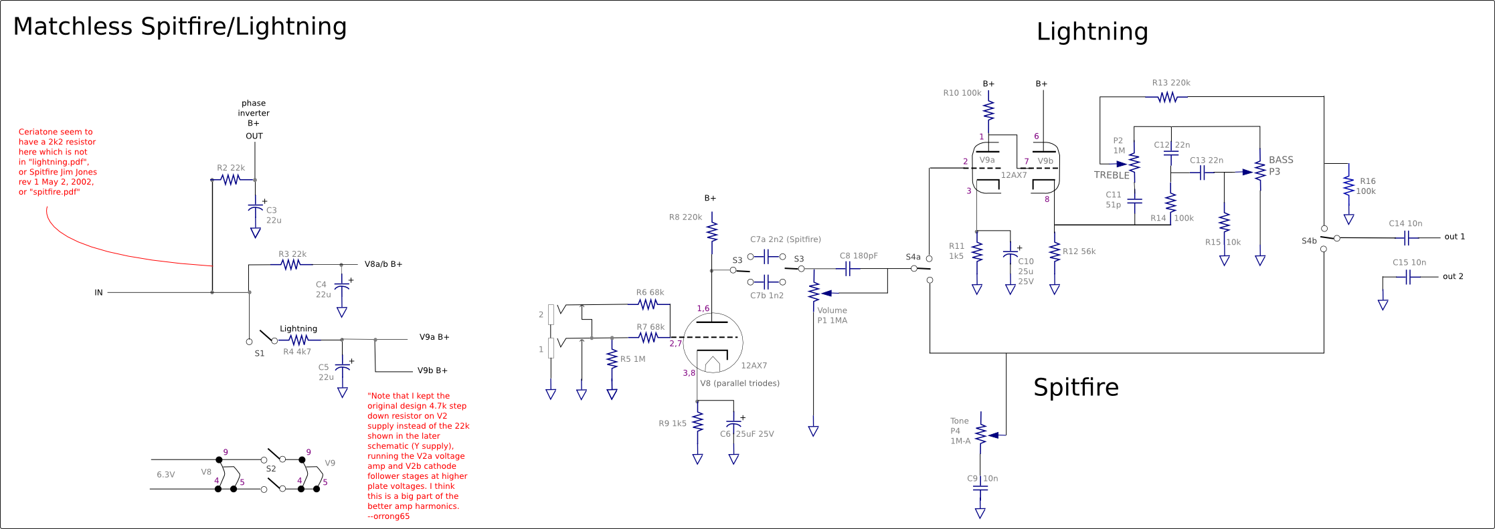The height and width of the screenshot is (529, 1495).
Task: Click the large Spitfire section heading
Action: [x=1076, y=387]
